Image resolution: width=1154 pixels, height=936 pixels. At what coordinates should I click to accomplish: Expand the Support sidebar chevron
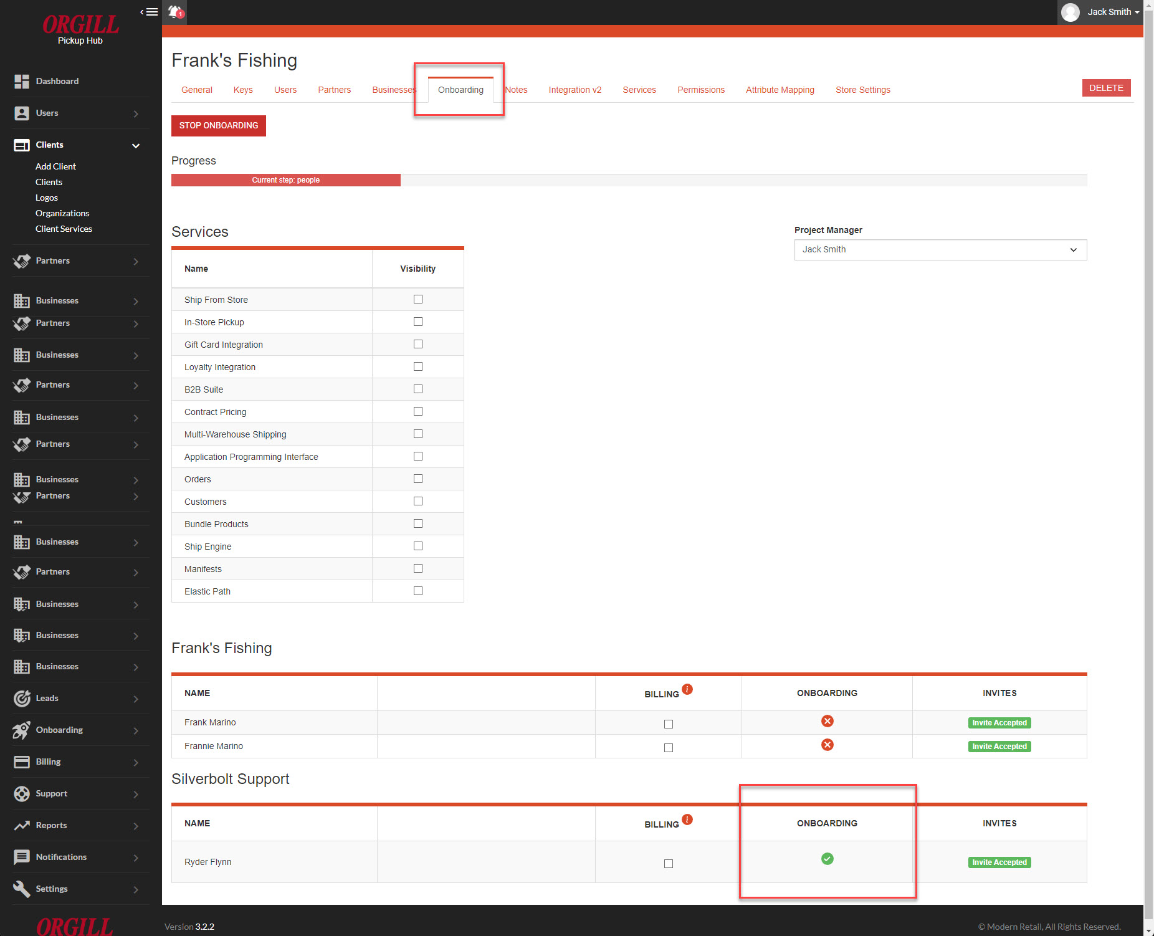(x=136, y=794)
